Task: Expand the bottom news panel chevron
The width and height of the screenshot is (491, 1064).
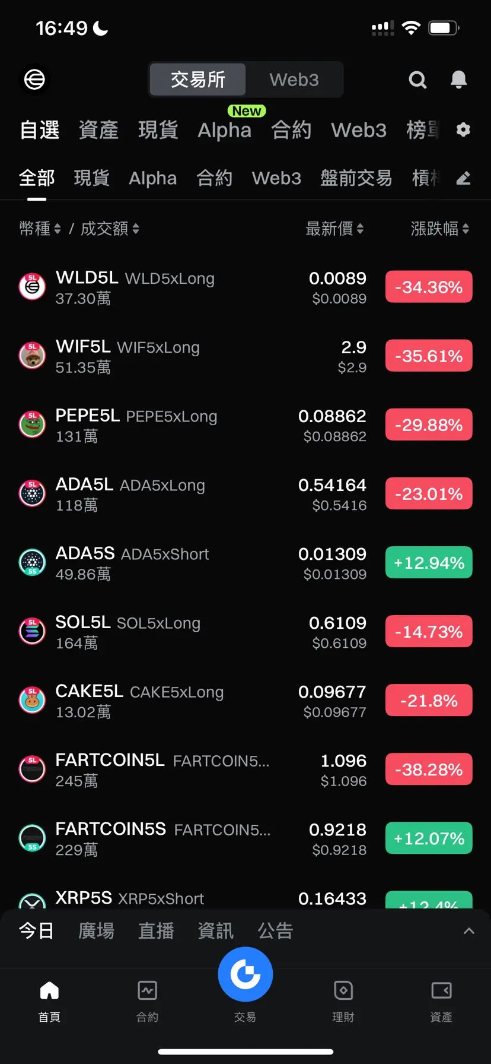Action: [x=468, y=930]
